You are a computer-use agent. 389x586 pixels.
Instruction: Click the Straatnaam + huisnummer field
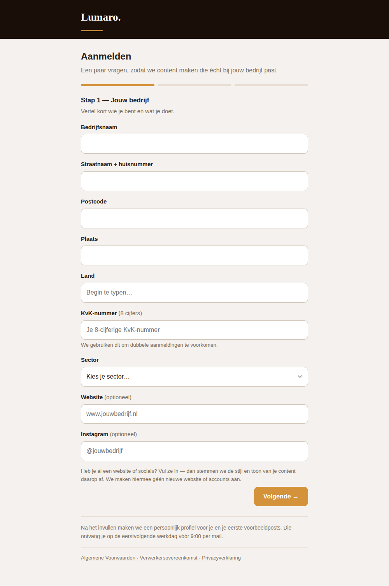tap(194, 181)
